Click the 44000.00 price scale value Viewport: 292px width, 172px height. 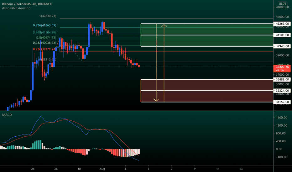282,7
